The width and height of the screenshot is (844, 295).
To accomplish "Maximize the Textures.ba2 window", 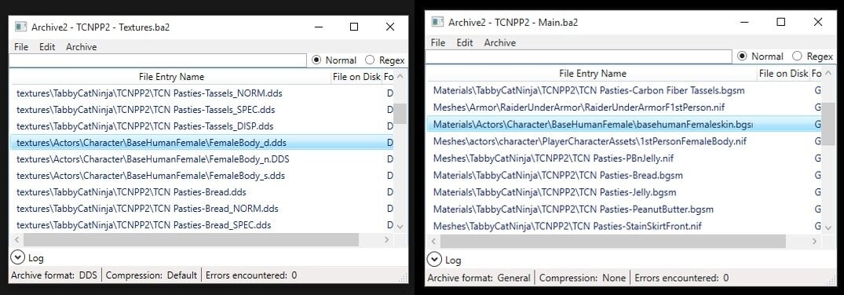I will 353,27.
